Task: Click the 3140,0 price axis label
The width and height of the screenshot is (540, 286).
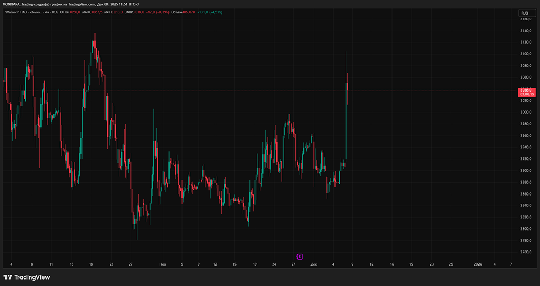Action: point(526,31)
